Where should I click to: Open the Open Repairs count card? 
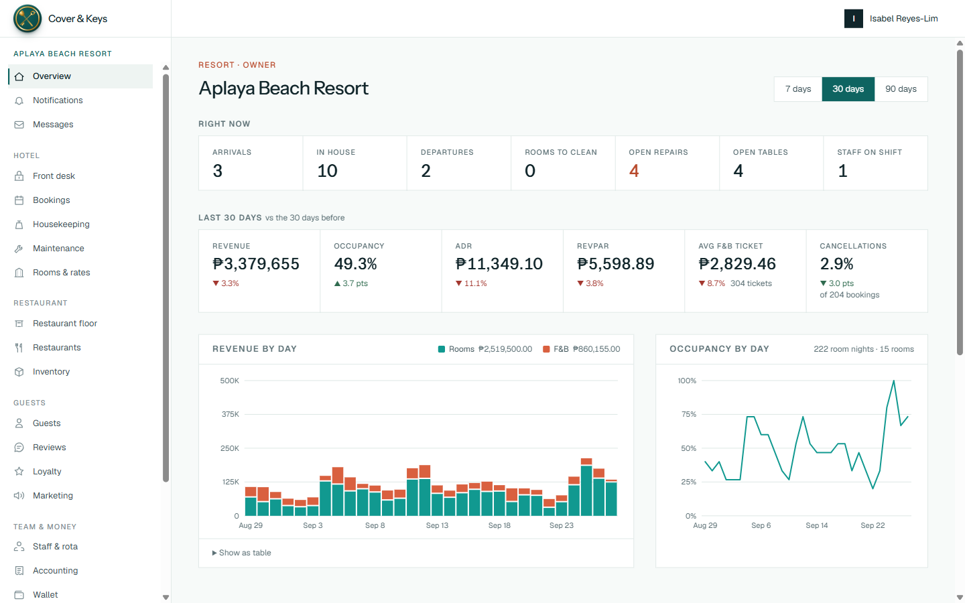click(x=667, y=163)
